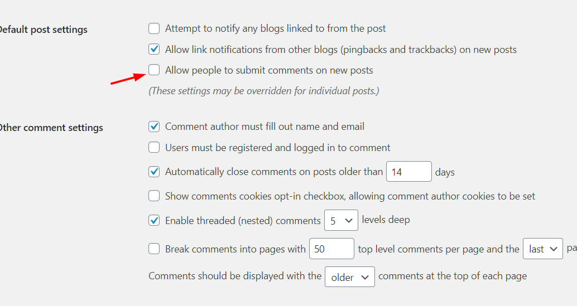Enable notifying blogs linked from the post
Viewport: 577px width, 306px height.
pyautogui.click(x=154, y=28)
